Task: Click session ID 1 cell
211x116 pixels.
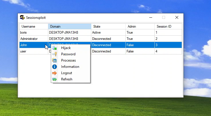Action: click(168, 32)
